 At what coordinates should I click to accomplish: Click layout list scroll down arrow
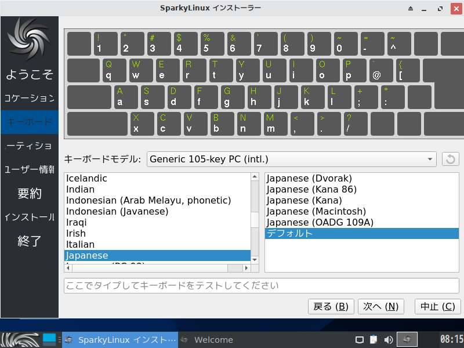click(255, 259)
